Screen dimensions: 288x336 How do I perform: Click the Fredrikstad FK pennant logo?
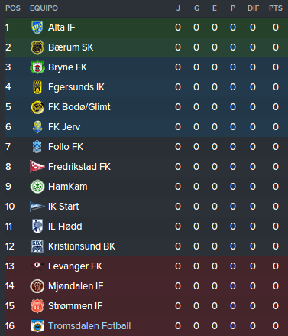tap(37, 167)
